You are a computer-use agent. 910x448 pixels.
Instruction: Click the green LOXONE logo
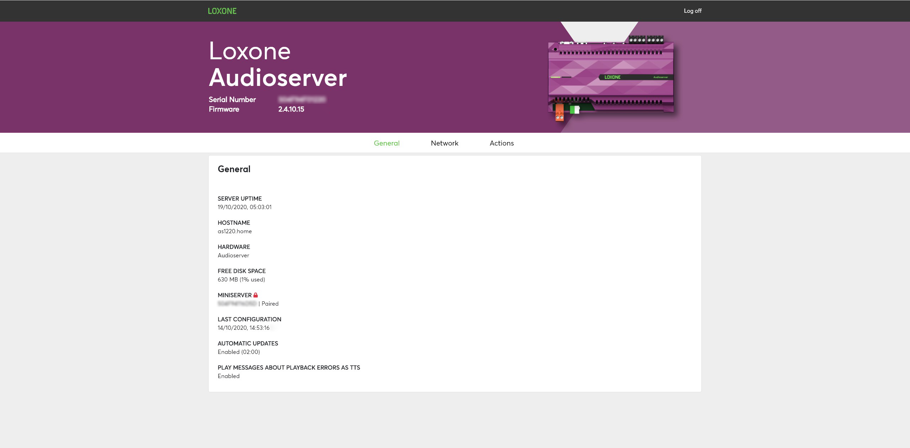pyautogui.click(x=222, y=11)
